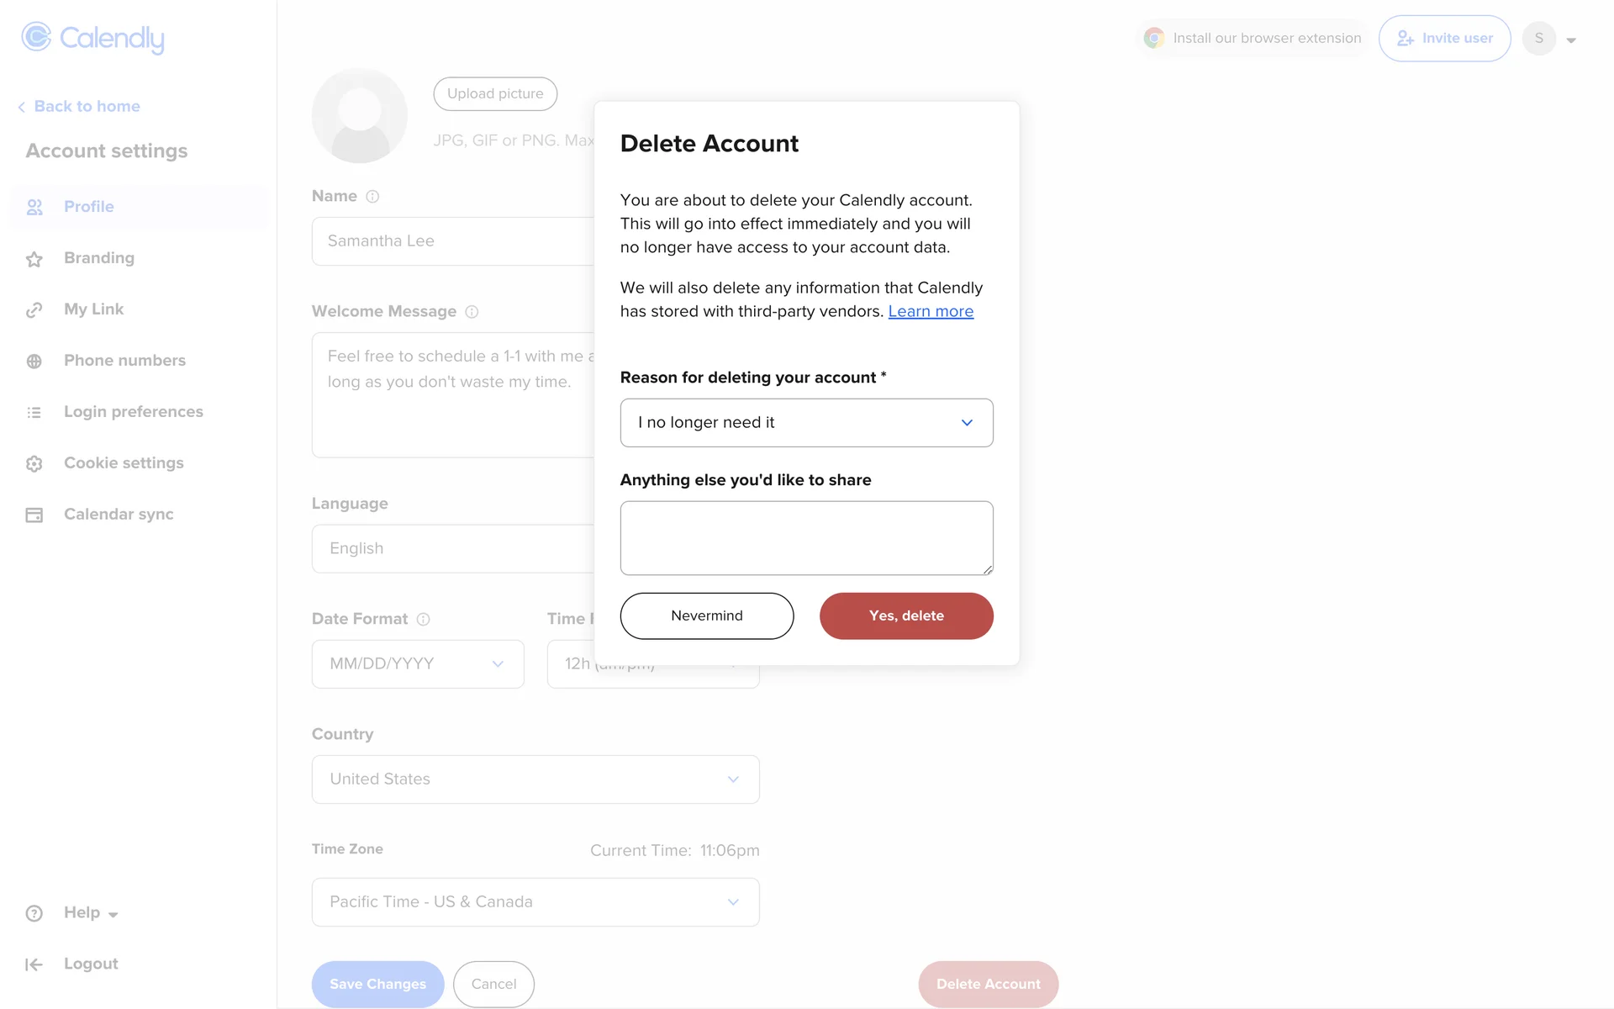The height and width of the screenshot is (1009, 1614).
Task: Click the Logout arrow icon
Action: tap(34, 964)
